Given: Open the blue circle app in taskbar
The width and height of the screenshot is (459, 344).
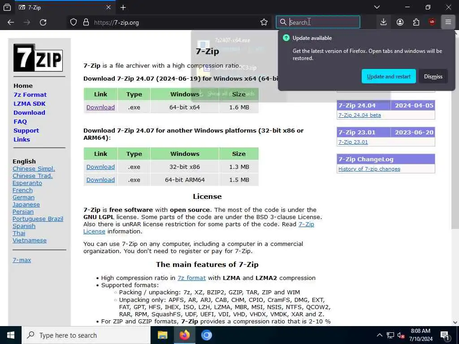Looking at the screenshot, I should [x=206, y=335].
